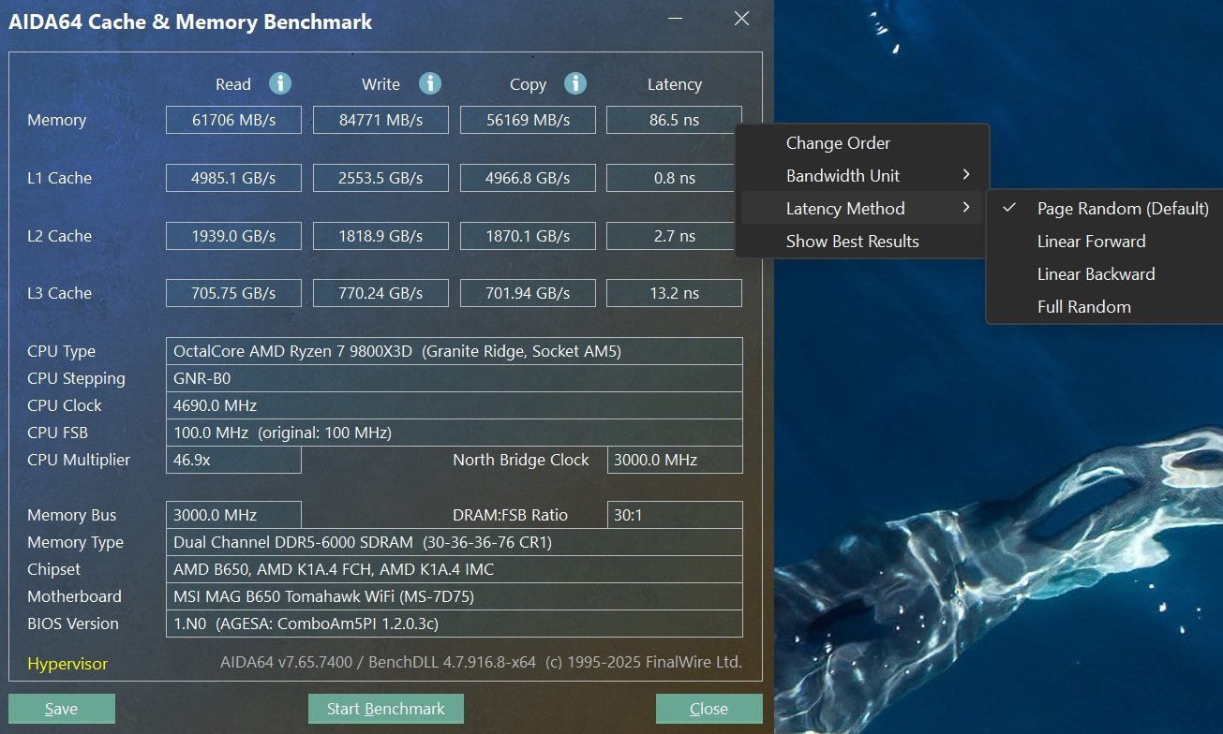
Task: Expand the Bandwidth Unit submenu arrow
Action: tap(966, 175)
